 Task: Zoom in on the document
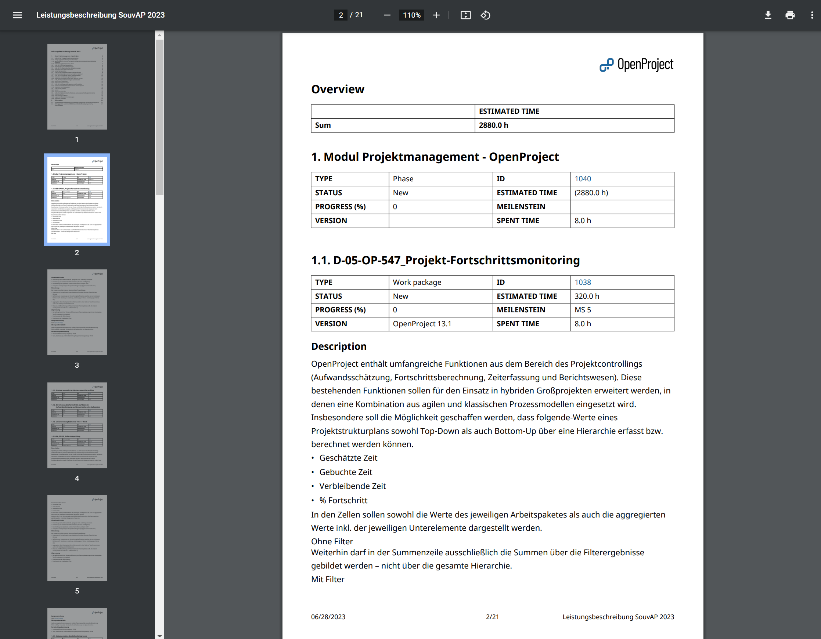coord(436,15)
